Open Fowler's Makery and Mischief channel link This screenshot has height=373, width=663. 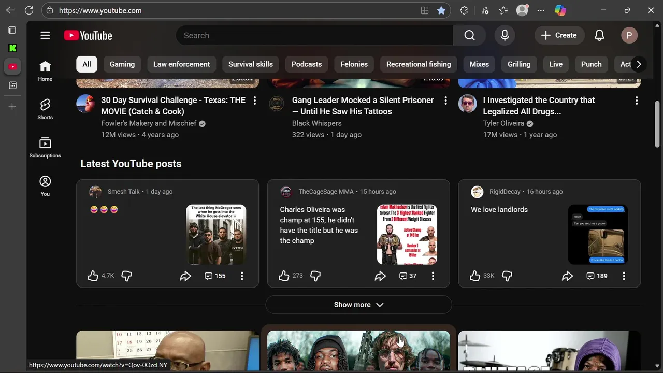click(149, 123)
